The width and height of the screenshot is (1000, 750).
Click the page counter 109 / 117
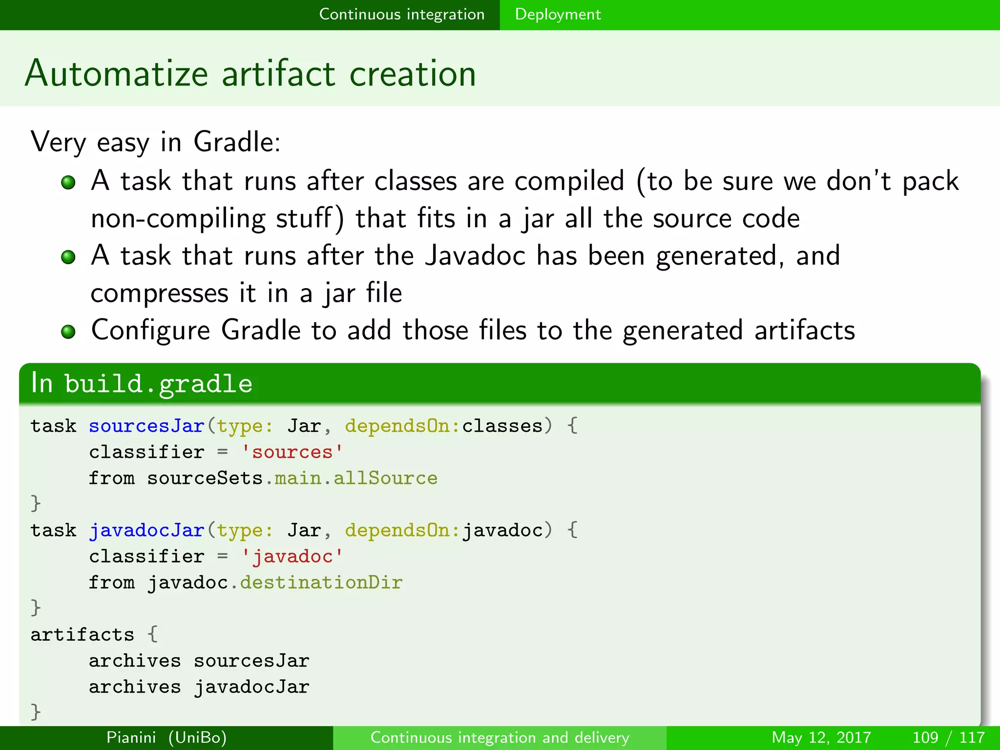pos(948,737)
